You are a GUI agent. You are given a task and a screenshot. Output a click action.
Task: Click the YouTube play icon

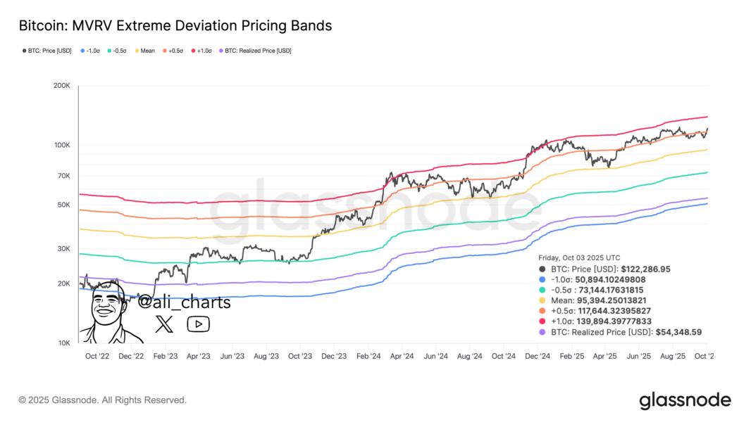pyautogui.click(x=198, y=324)
